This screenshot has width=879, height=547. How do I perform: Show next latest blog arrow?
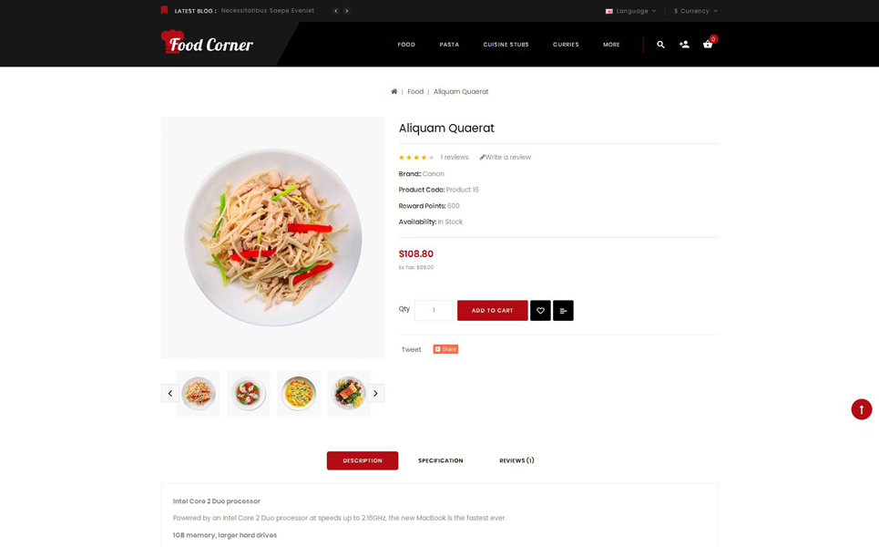pyautogui.click(x=347, y=11)
